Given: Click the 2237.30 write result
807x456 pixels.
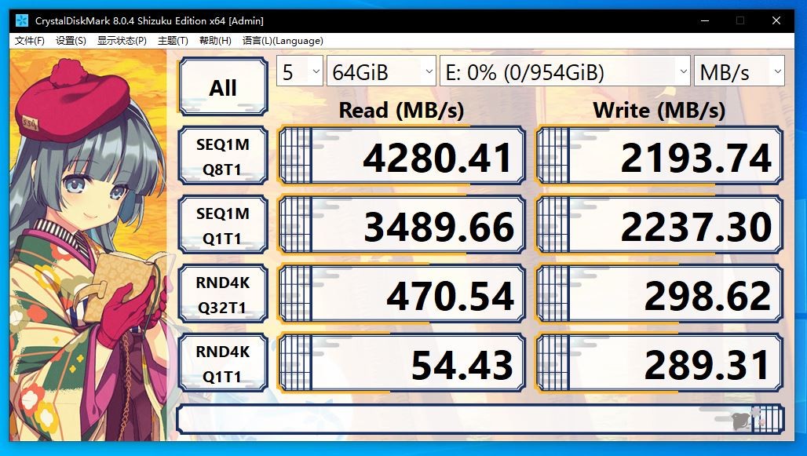Looking at the screenshot, I should (x=659, y=225).
